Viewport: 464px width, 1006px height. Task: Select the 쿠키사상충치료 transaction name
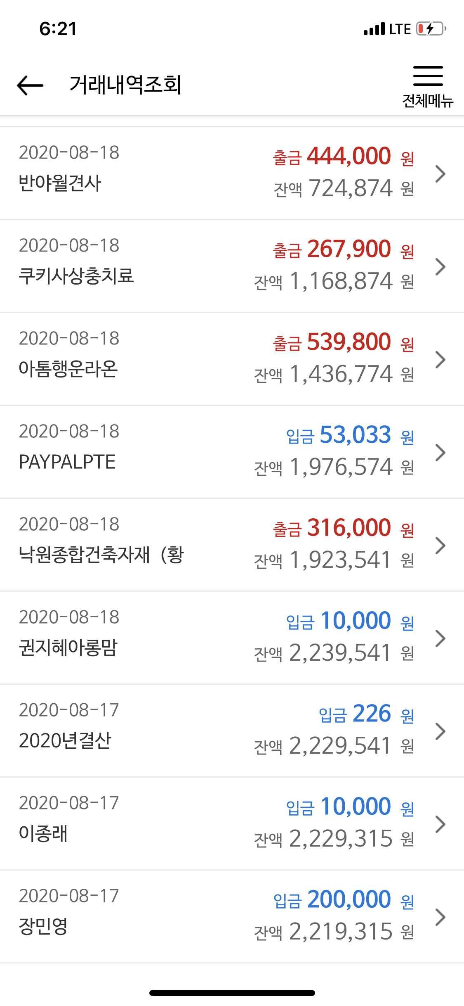click(x=76, y=275)
